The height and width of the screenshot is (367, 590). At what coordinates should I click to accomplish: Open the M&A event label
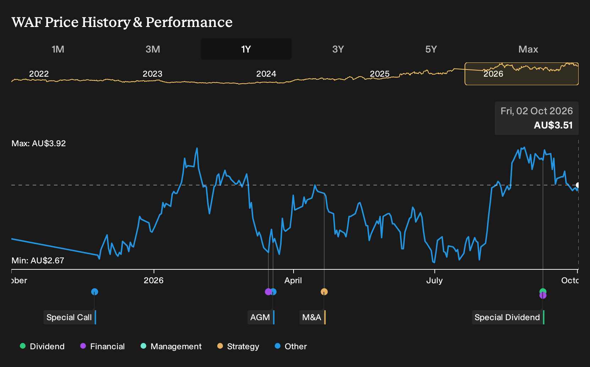[x=312, y=317]
